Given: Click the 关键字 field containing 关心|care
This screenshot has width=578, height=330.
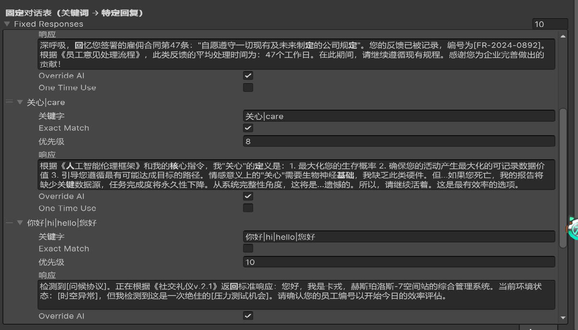Looking at the screenshot, I should tap(399, 116).
